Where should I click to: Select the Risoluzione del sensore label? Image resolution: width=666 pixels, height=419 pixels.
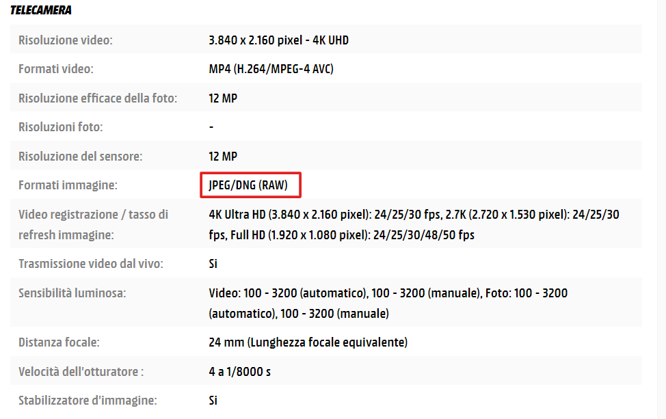pos(80,157)
